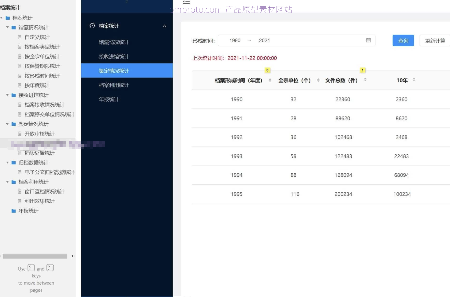This screenshot has width=459, height=297.
Task: Open the 按全宗单位统计 page
Action: [42, 56]
